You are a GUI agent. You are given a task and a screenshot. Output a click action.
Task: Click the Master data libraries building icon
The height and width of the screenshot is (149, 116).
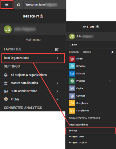point(6,83)
